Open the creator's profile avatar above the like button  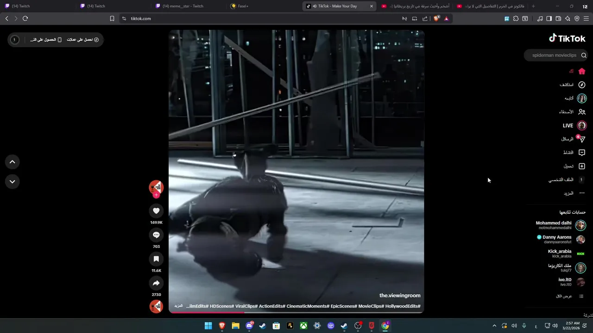(156, 187)
